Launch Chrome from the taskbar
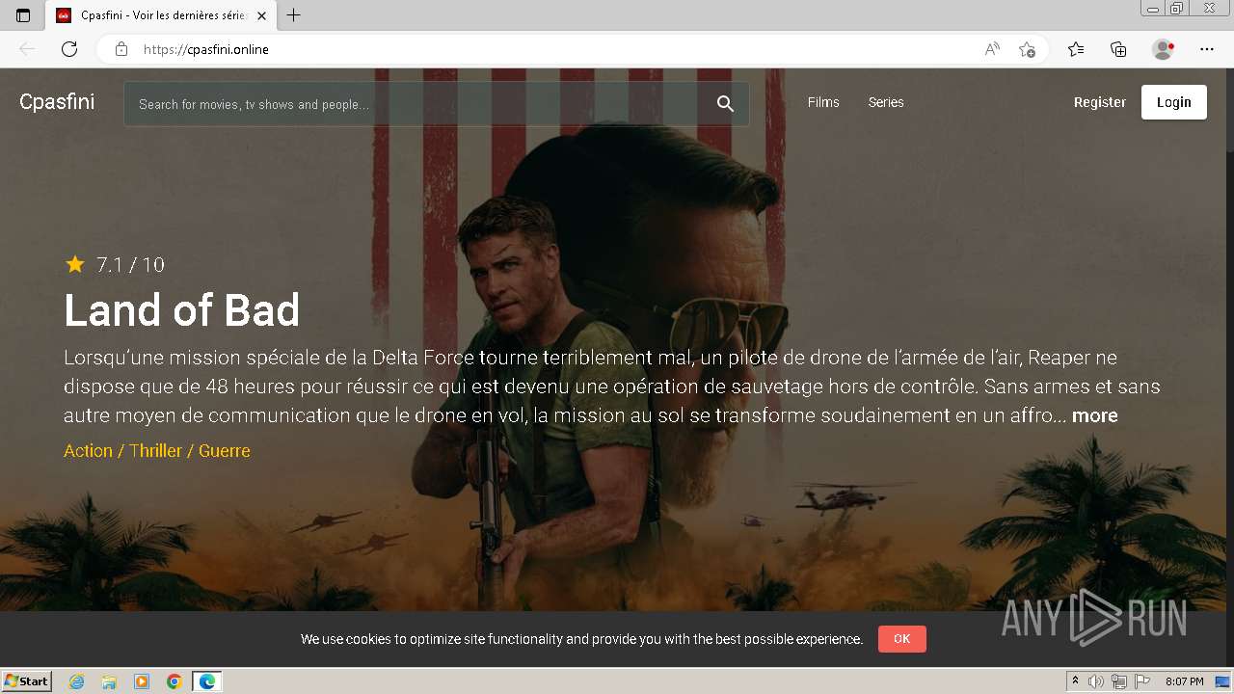 coord(174,681)
